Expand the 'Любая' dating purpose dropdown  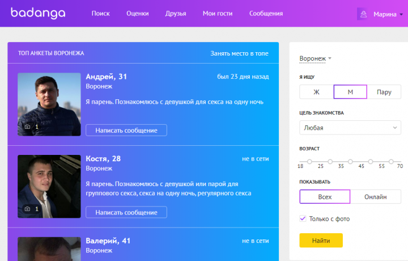click(350, 128)
